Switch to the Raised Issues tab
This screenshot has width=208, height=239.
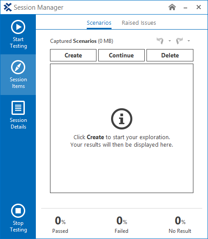pyautogui.click(x=139, y=23)
